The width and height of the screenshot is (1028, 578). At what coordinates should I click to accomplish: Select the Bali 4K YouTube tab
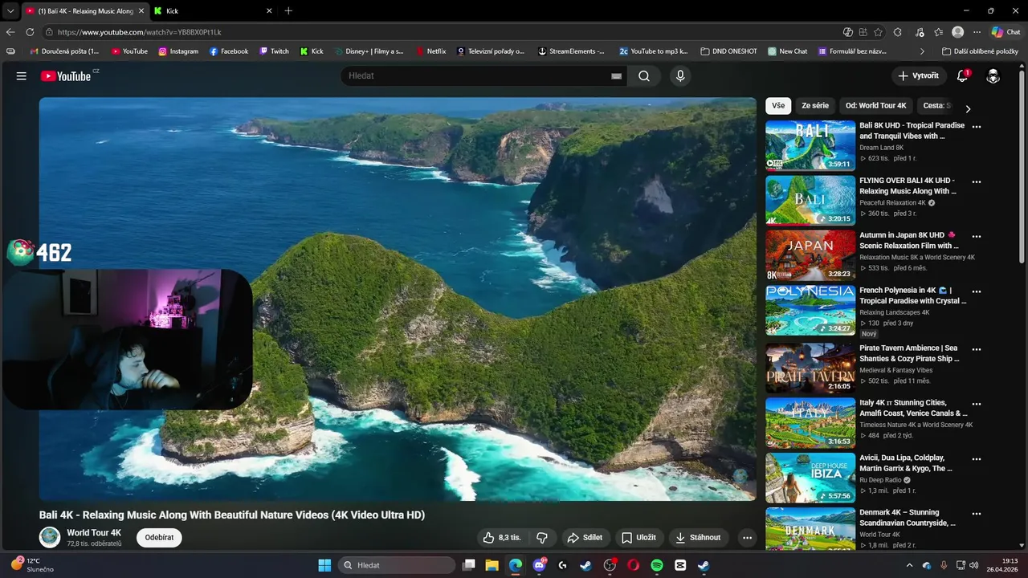[84, 10]
